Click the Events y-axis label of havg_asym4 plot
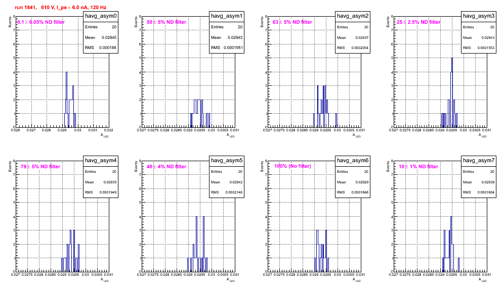 [10, 166]
